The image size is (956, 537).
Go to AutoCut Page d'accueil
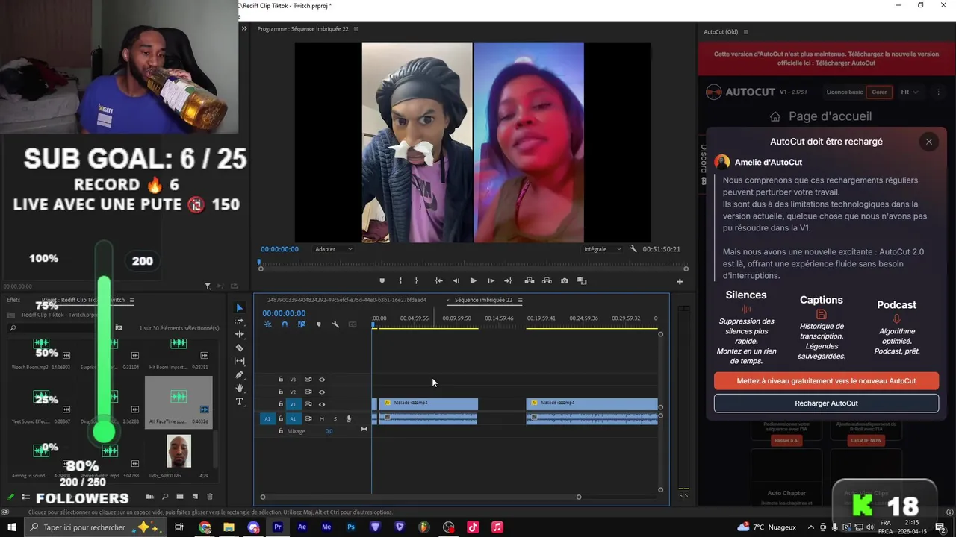[x=820, y=116]
